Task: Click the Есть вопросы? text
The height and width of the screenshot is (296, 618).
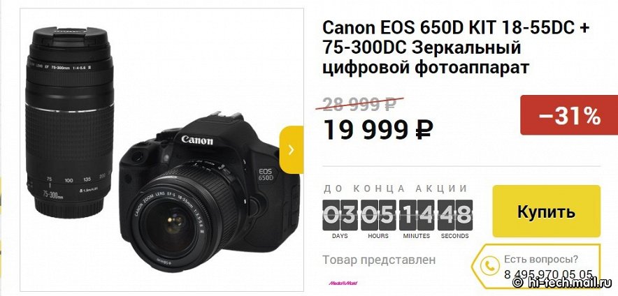Action: [541, 260]
